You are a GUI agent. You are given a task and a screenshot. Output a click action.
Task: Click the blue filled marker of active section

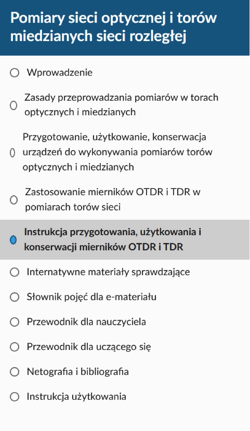[x=13, y=239]
